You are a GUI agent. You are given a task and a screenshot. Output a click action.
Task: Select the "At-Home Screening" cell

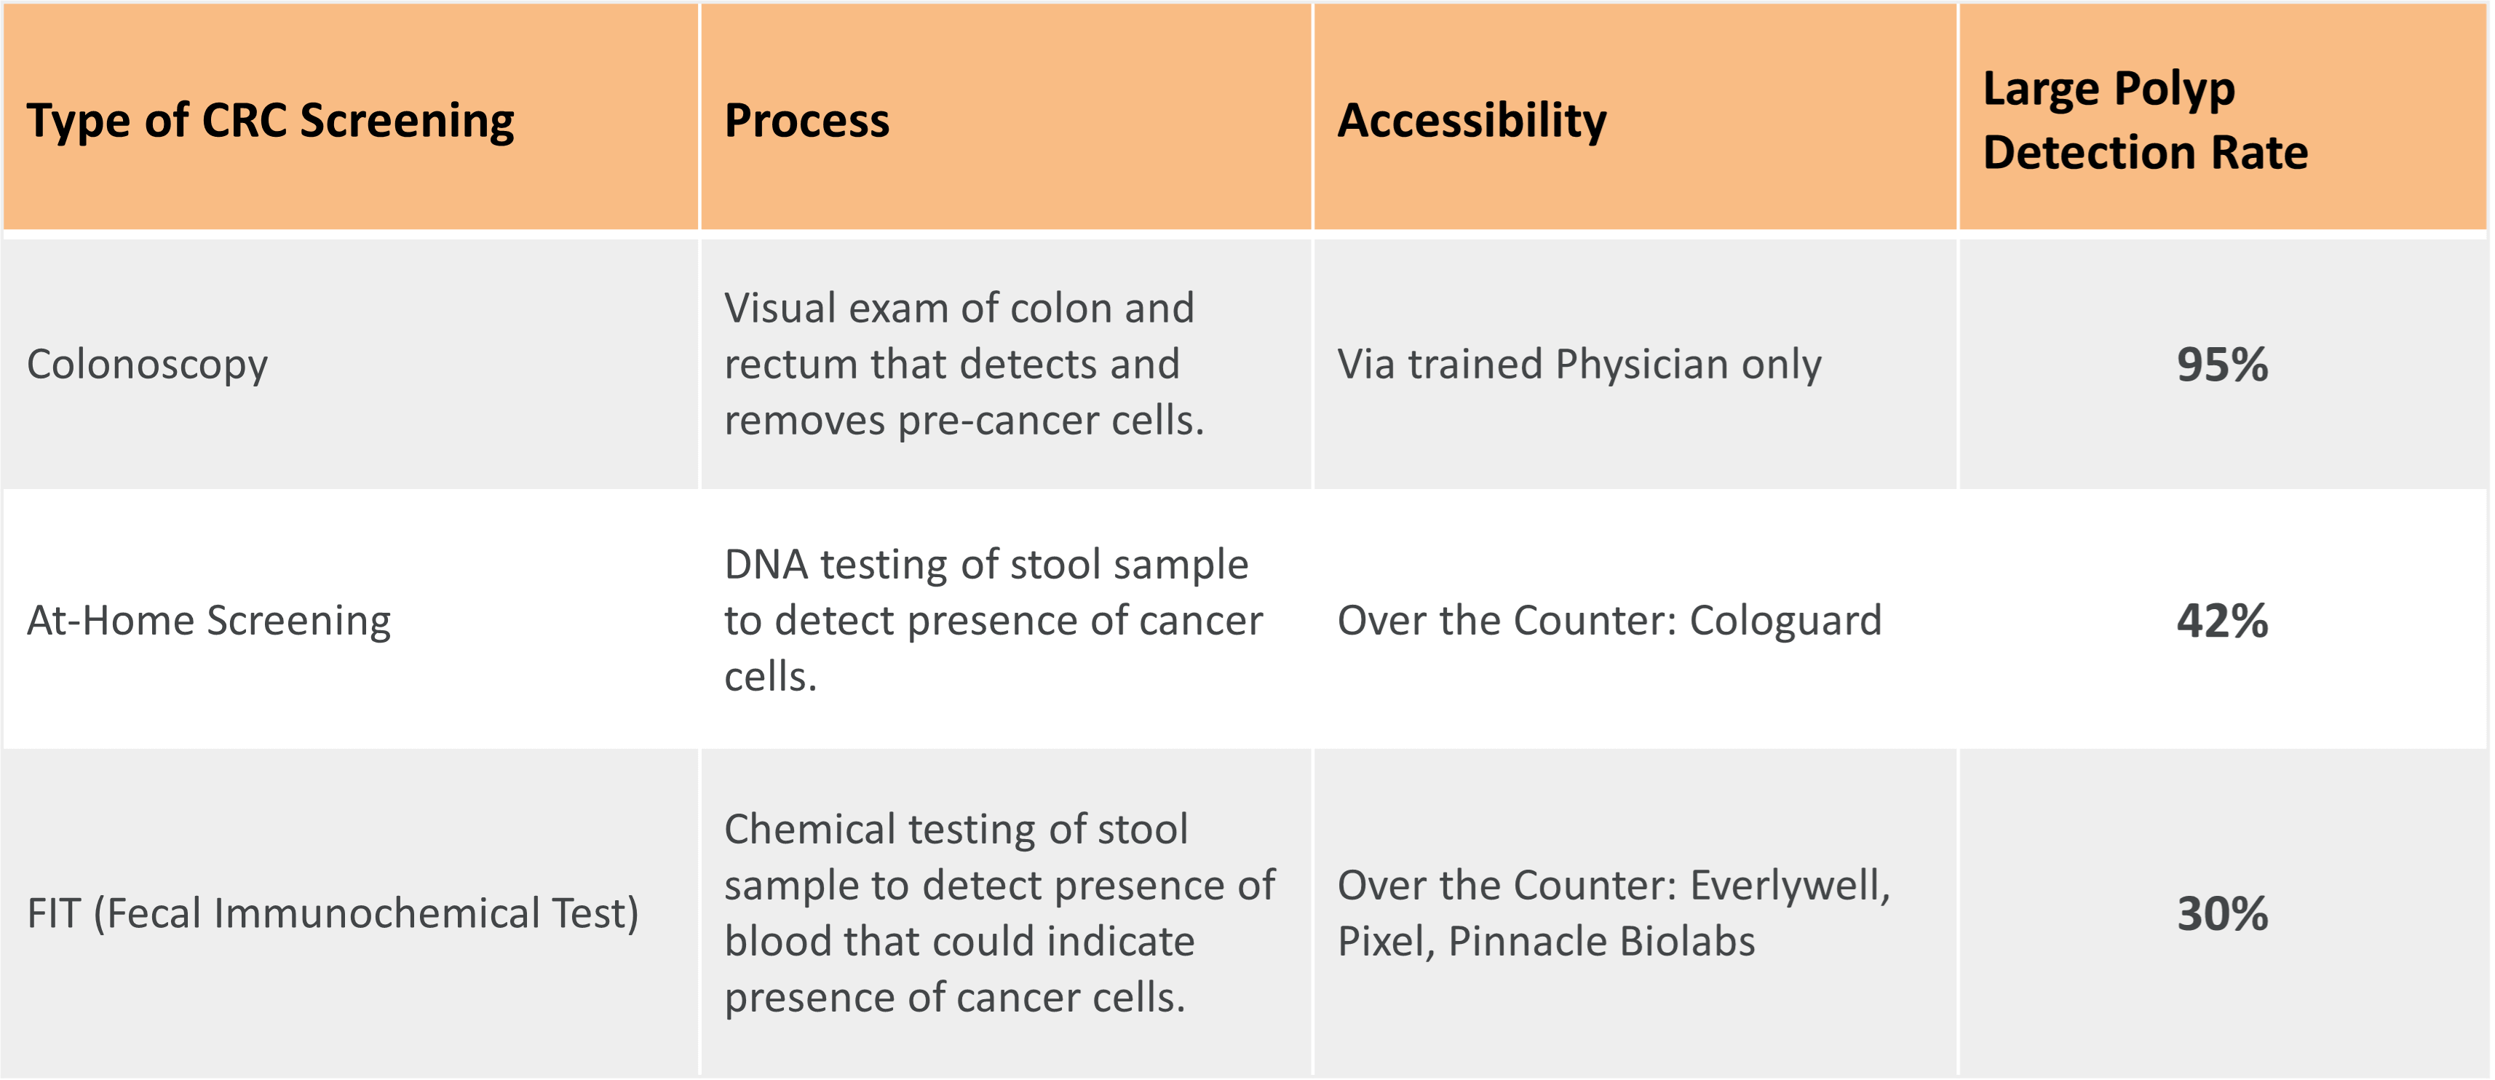pos(208,621)
